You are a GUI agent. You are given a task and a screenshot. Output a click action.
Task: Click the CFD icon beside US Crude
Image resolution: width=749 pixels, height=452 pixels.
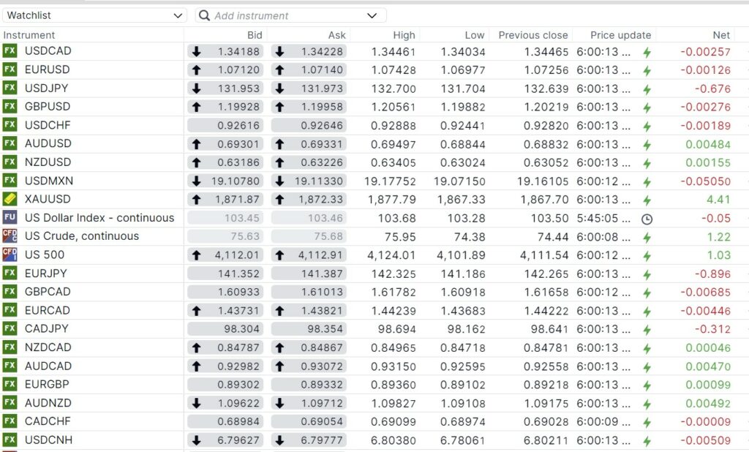tap(10, 236)
